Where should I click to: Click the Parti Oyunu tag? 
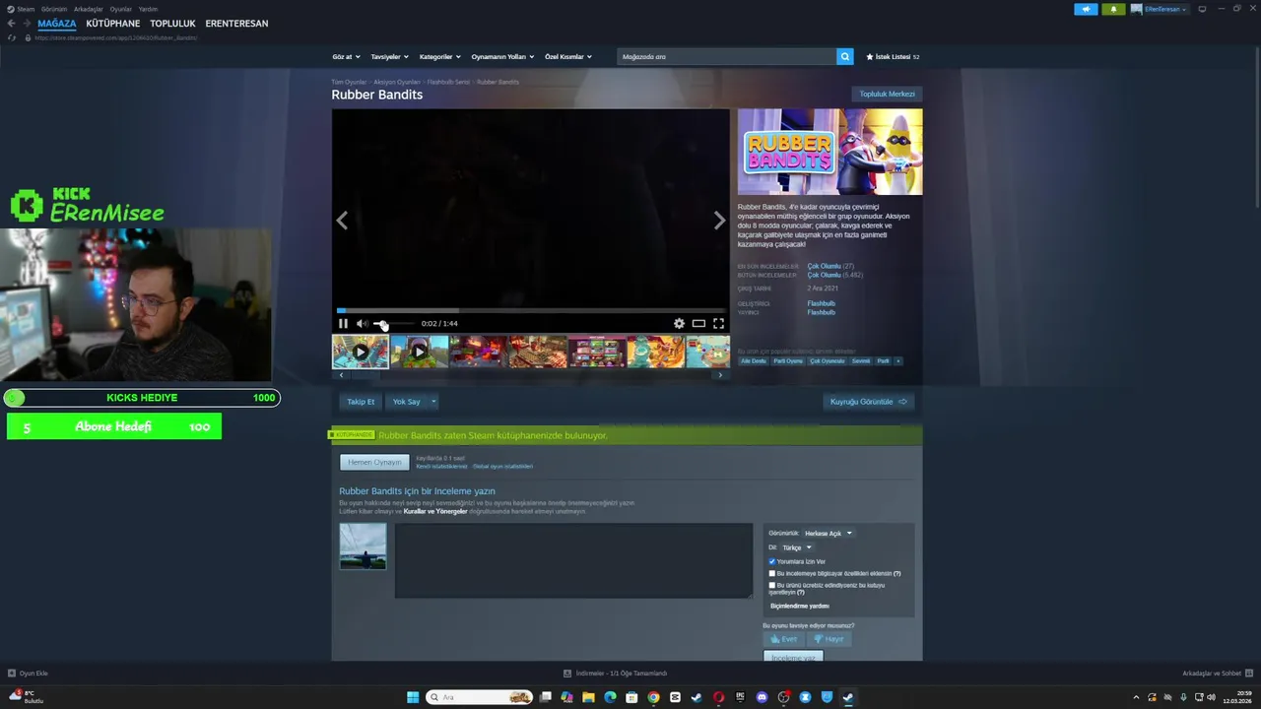787,361
